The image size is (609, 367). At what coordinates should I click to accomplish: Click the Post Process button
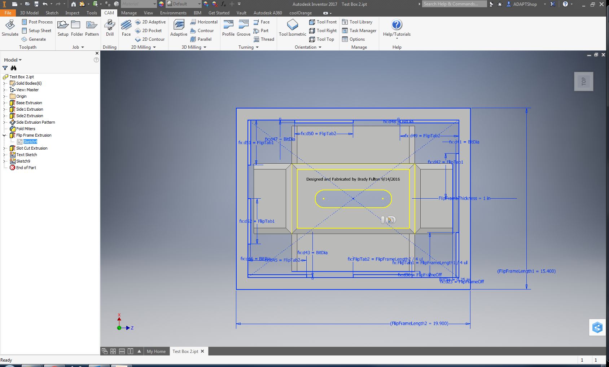tap(37, 22)
